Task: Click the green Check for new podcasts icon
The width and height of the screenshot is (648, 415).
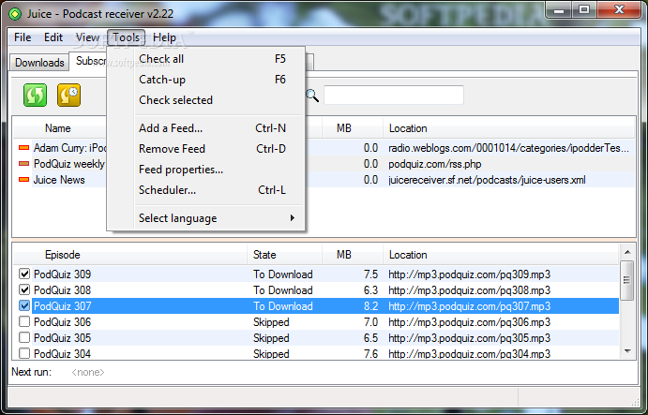Action: pyautogui.click(x=35, y=95)
